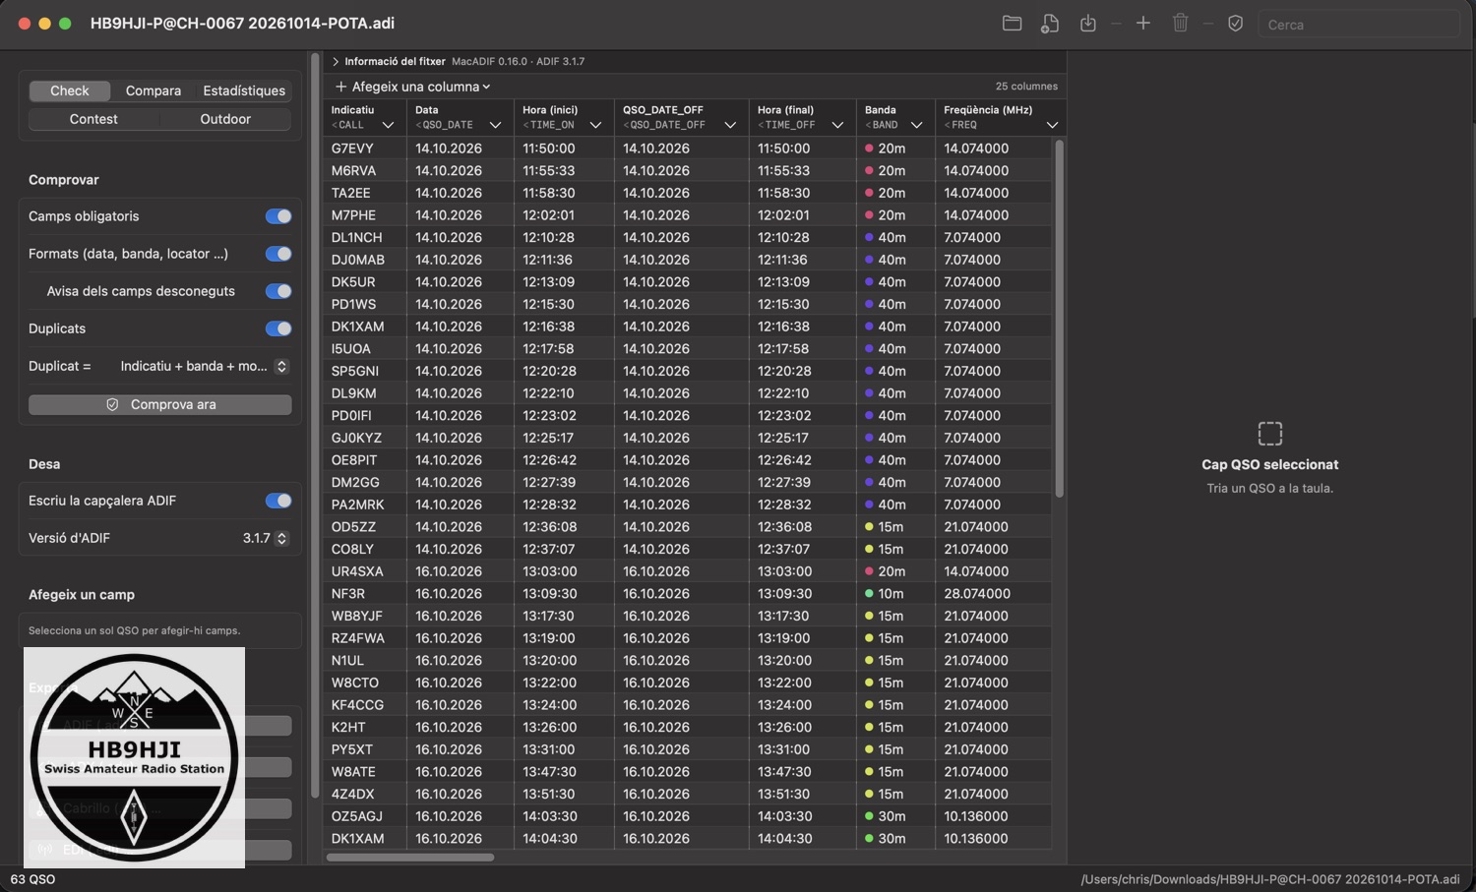
Task: Click the add-file document icon in toolbar
Action: click(1050, 24)
